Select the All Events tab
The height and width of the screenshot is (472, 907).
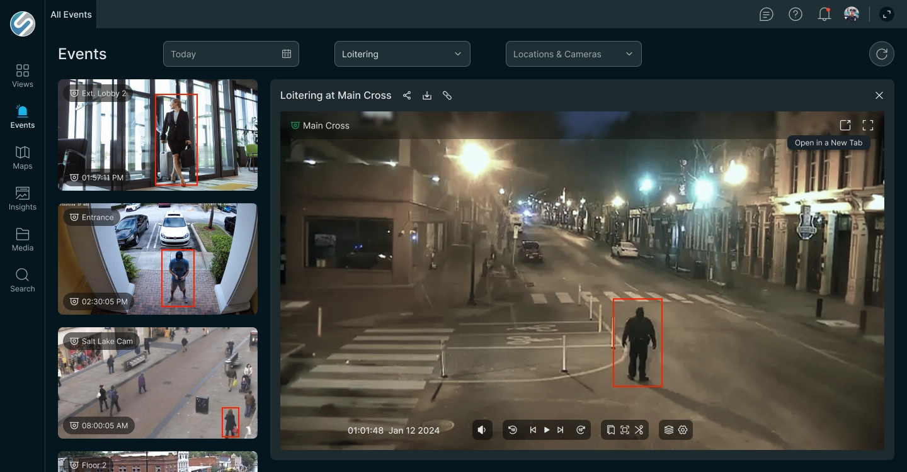[71, 14]
